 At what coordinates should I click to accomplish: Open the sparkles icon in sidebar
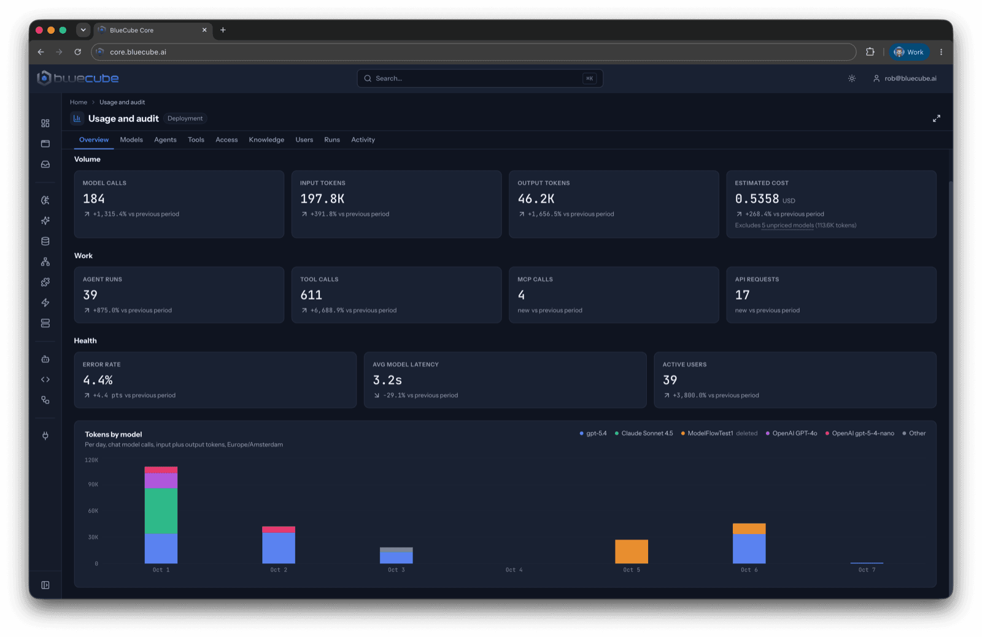click(x=45, y=221)
